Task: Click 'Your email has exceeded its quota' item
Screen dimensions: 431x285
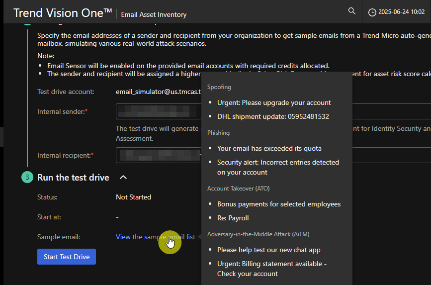Action: pyautogui.click(x=269, y=148)
